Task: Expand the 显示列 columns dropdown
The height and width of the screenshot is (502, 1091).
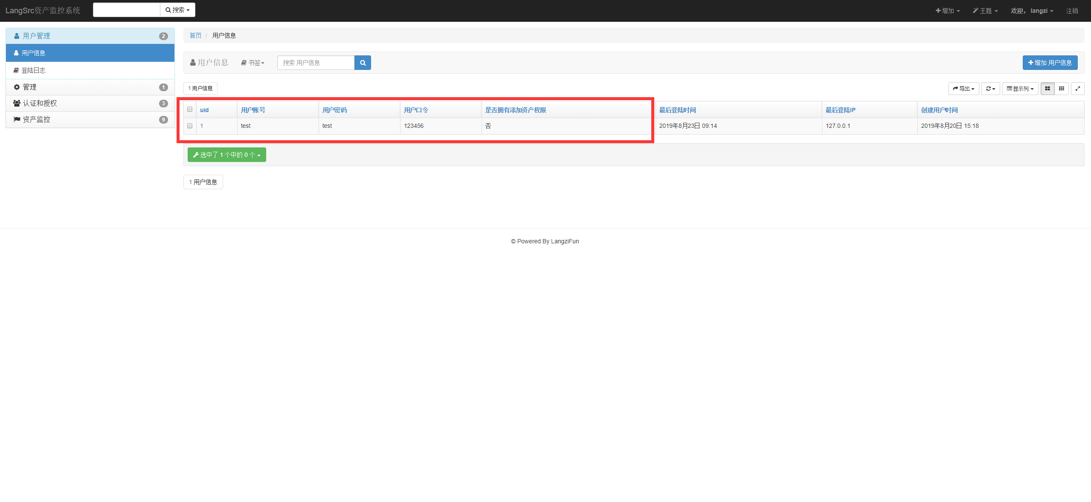Action: [x=1020, y=89]
